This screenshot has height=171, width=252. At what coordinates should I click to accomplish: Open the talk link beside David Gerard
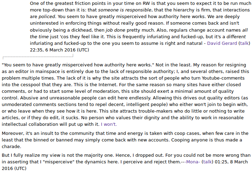click(x=244, y=43)
